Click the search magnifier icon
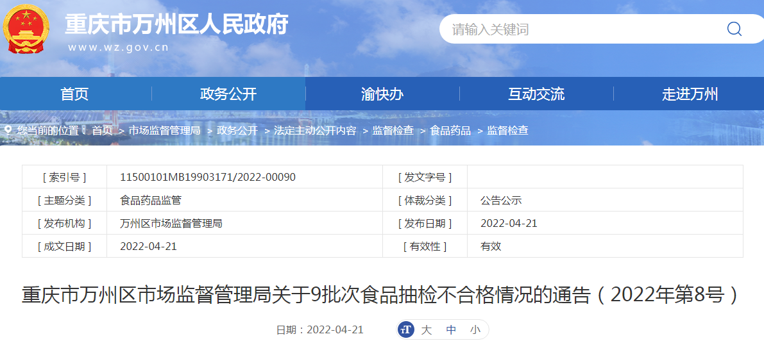 pos(734,29)
